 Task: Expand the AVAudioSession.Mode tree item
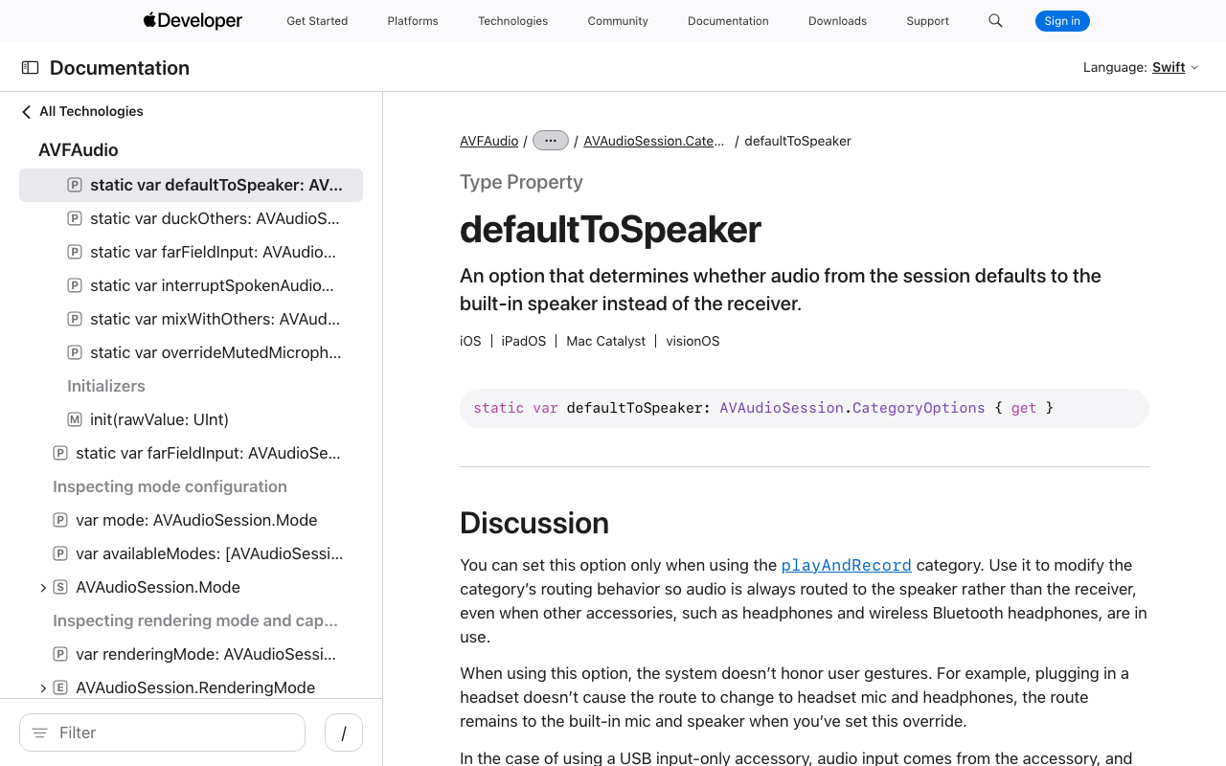click(42, 587)
